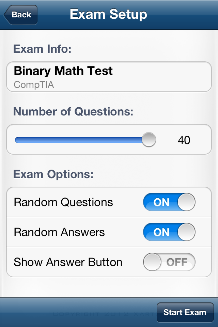
Task: Enable the Show Answer Button switch
Action: (x=169, y=262)
